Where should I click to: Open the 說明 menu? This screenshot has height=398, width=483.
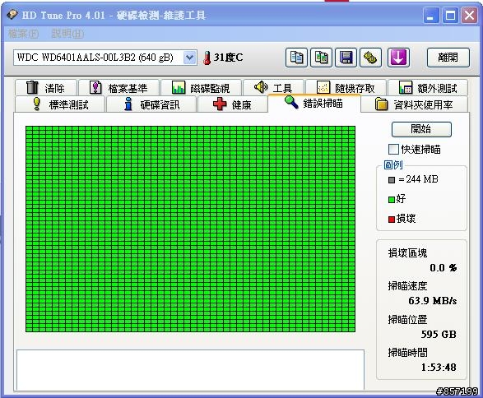67,34
